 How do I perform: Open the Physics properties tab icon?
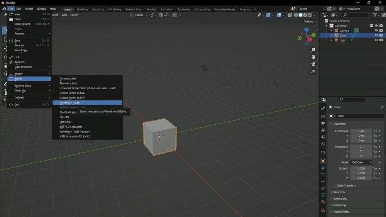pyautogui.click(x=323, y=181)
